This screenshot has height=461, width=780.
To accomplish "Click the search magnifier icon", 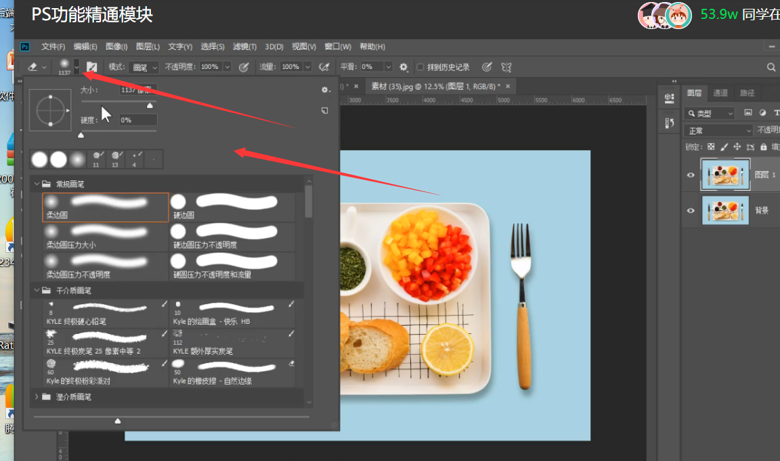I will click(x=771, y=67).
